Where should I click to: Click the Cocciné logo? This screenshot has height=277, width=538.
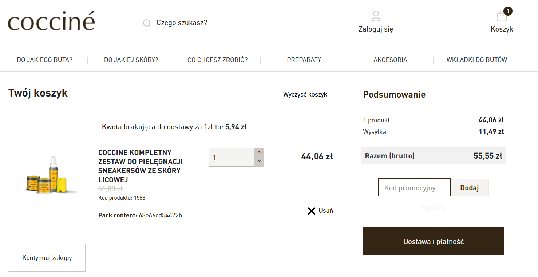(51, 21)
